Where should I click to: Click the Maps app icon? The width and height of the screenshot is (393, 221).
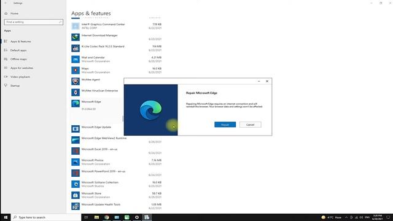click(76, 70)
